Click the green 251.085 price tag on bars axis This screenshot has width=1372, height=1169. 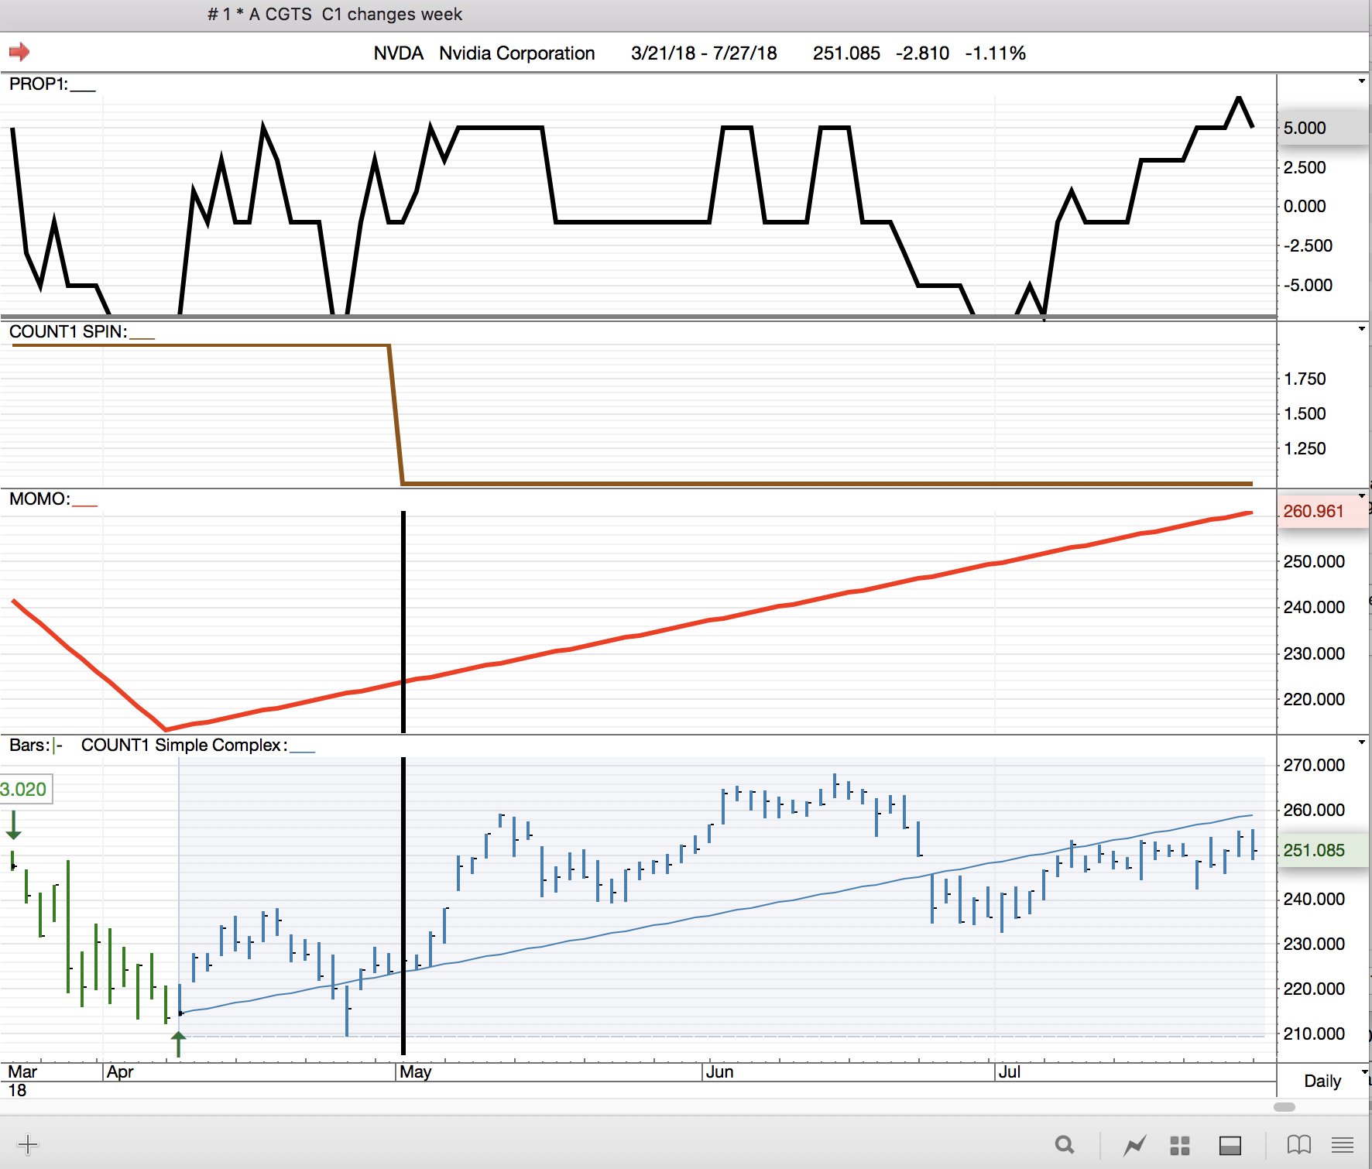(1322, 850)
